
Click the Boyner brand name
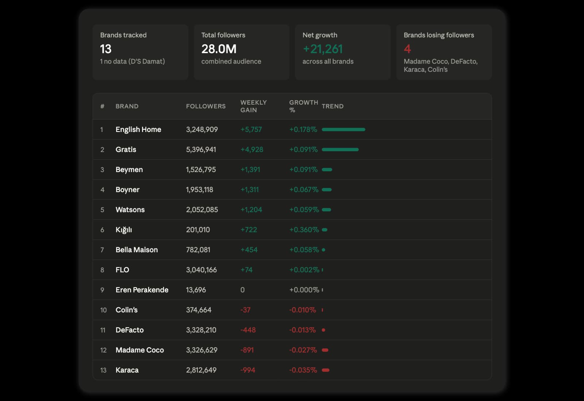coord(127,190)
